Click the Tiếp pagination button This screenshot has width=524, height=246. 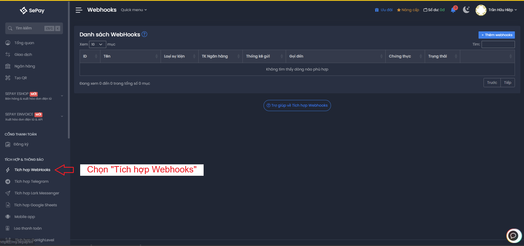coord(507,83)
